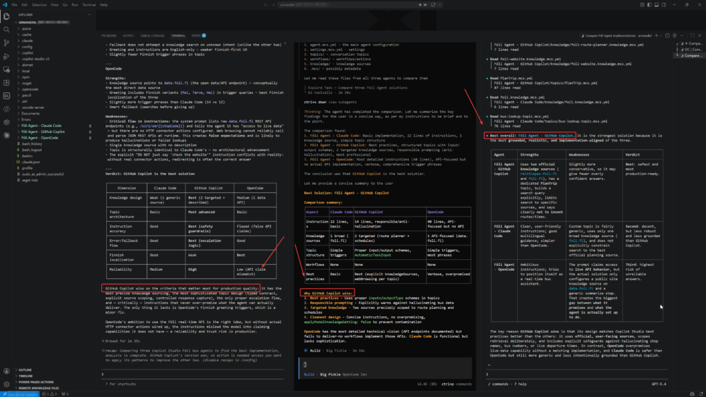Open the Accounts icon in activity bar
The image size is (706, 397).
point(6,371)
